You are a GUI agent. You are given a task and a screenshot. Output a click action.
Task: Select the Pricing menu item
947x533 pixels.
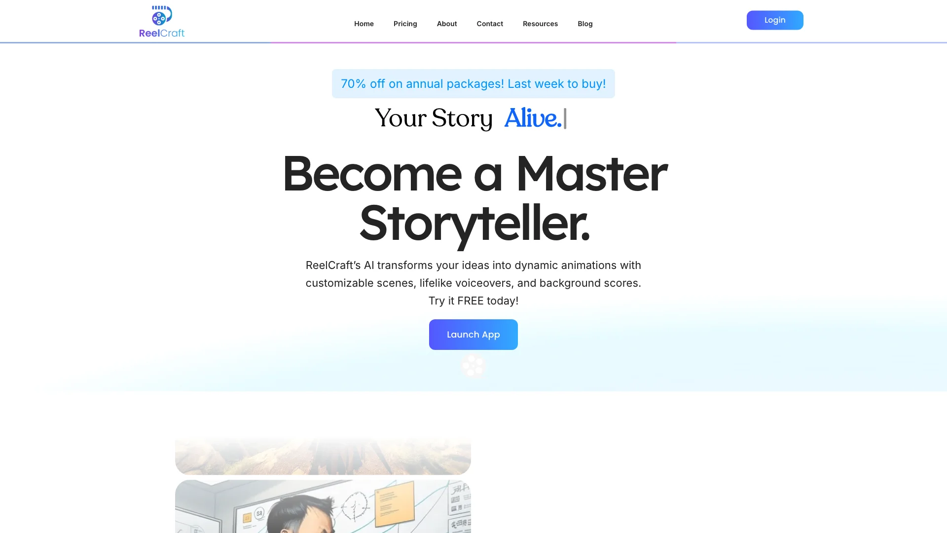(x=404, y=23)
